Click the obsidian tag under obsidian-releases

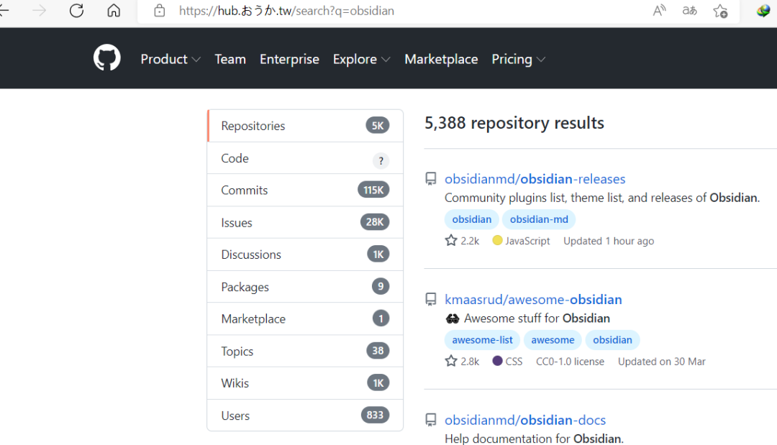(472, 219)
